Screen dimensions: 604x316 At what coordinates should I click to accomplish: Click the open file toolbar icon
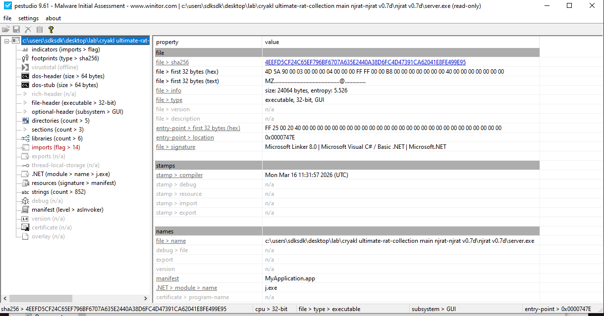click(6, 30)
